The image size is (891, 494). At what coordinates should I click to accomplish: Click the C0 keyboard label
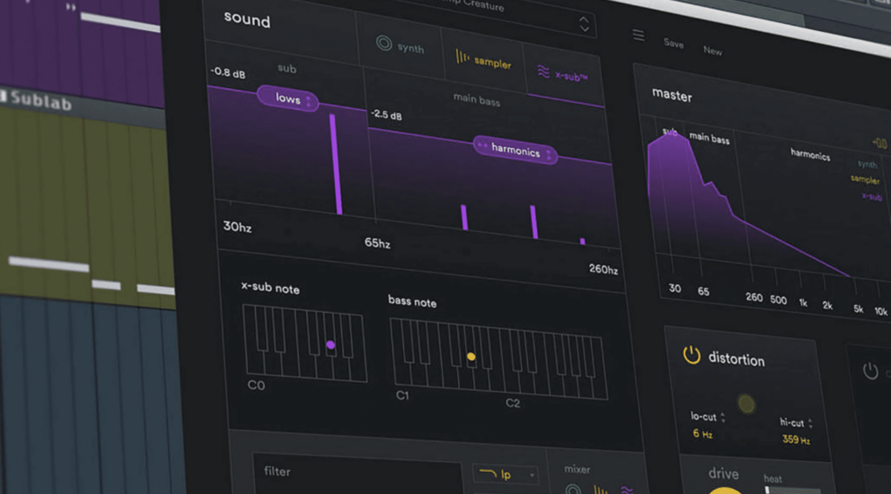256,385
